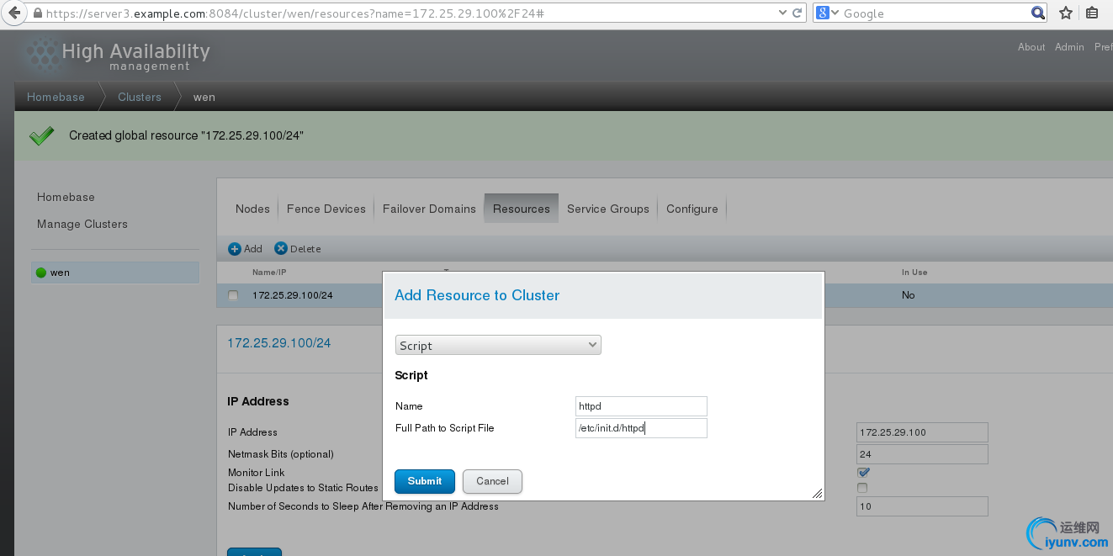The width and height of the screenshot is (1113, 556).
Task: Open the bookmarks list icon
Action: coord(1092,13)
